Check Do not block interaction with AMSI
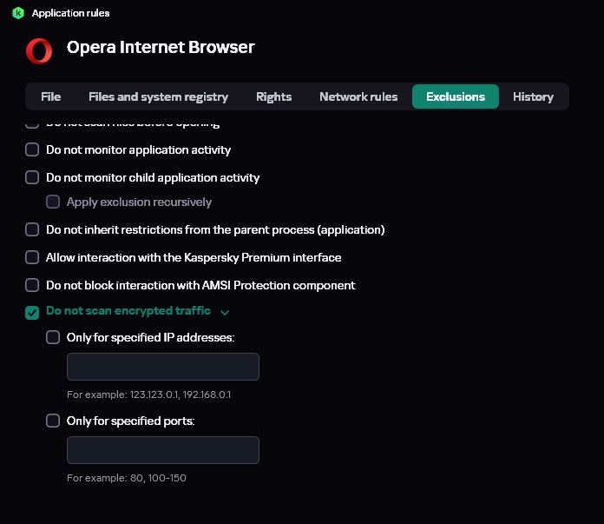This screenshot has height=524, width=604. click(32, 285)
